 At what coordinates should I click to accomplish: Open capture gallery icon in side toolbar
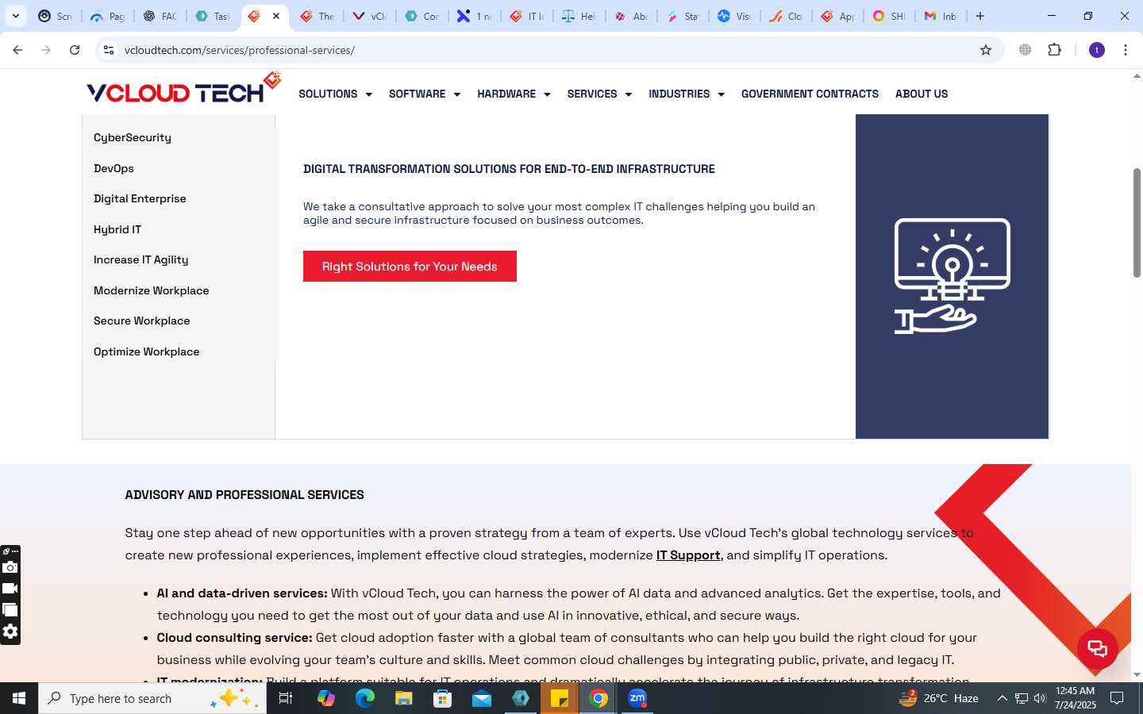pyautogui.click(x=10, y=610)
